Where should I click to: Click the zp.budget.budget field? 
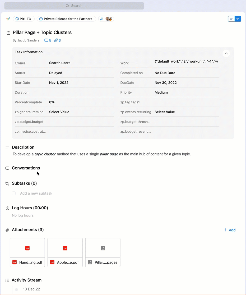[64, 122]
